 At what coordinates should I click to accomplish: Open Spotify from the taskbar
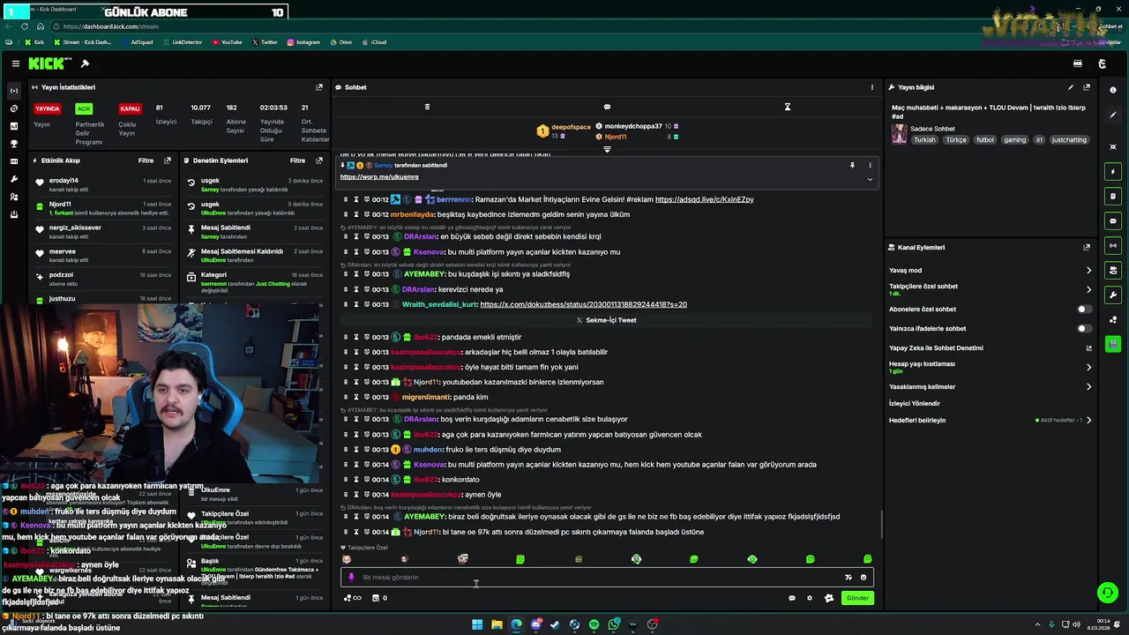tap(594, 624)
